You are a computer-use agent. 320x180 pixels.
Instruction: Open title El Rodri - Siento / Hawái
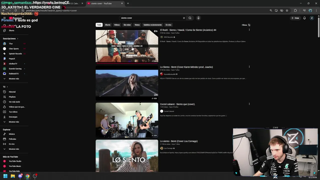(x=188, y=30)
